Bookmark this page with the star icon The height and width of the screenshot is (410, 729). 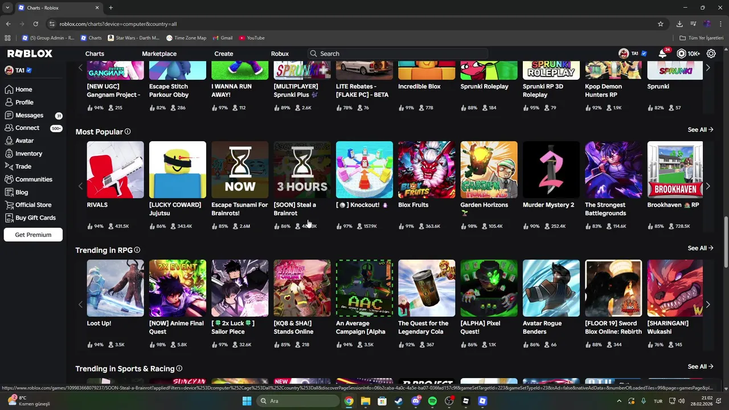click(661, 24)
